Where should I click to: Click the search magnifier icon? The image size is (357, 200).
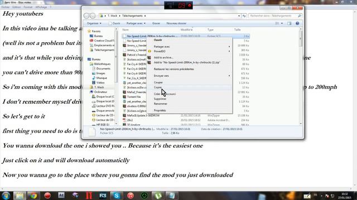point(300,16)
